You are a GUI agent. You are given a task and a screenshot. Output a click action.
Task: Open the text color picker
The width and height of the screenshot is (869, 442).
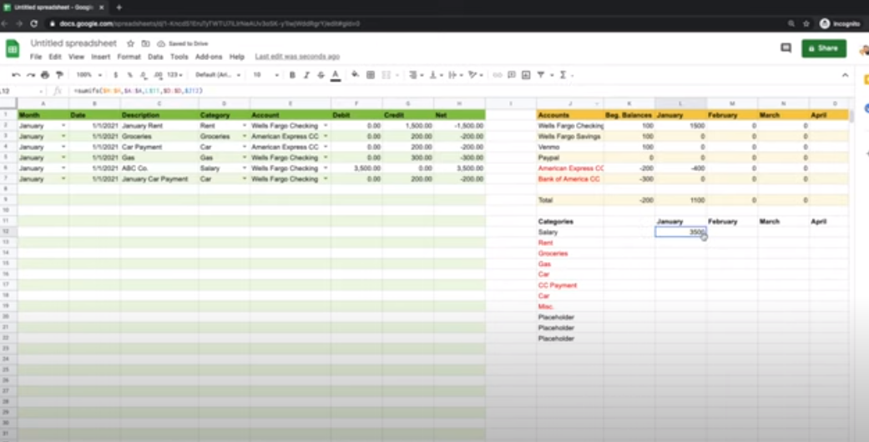[336, 75]
